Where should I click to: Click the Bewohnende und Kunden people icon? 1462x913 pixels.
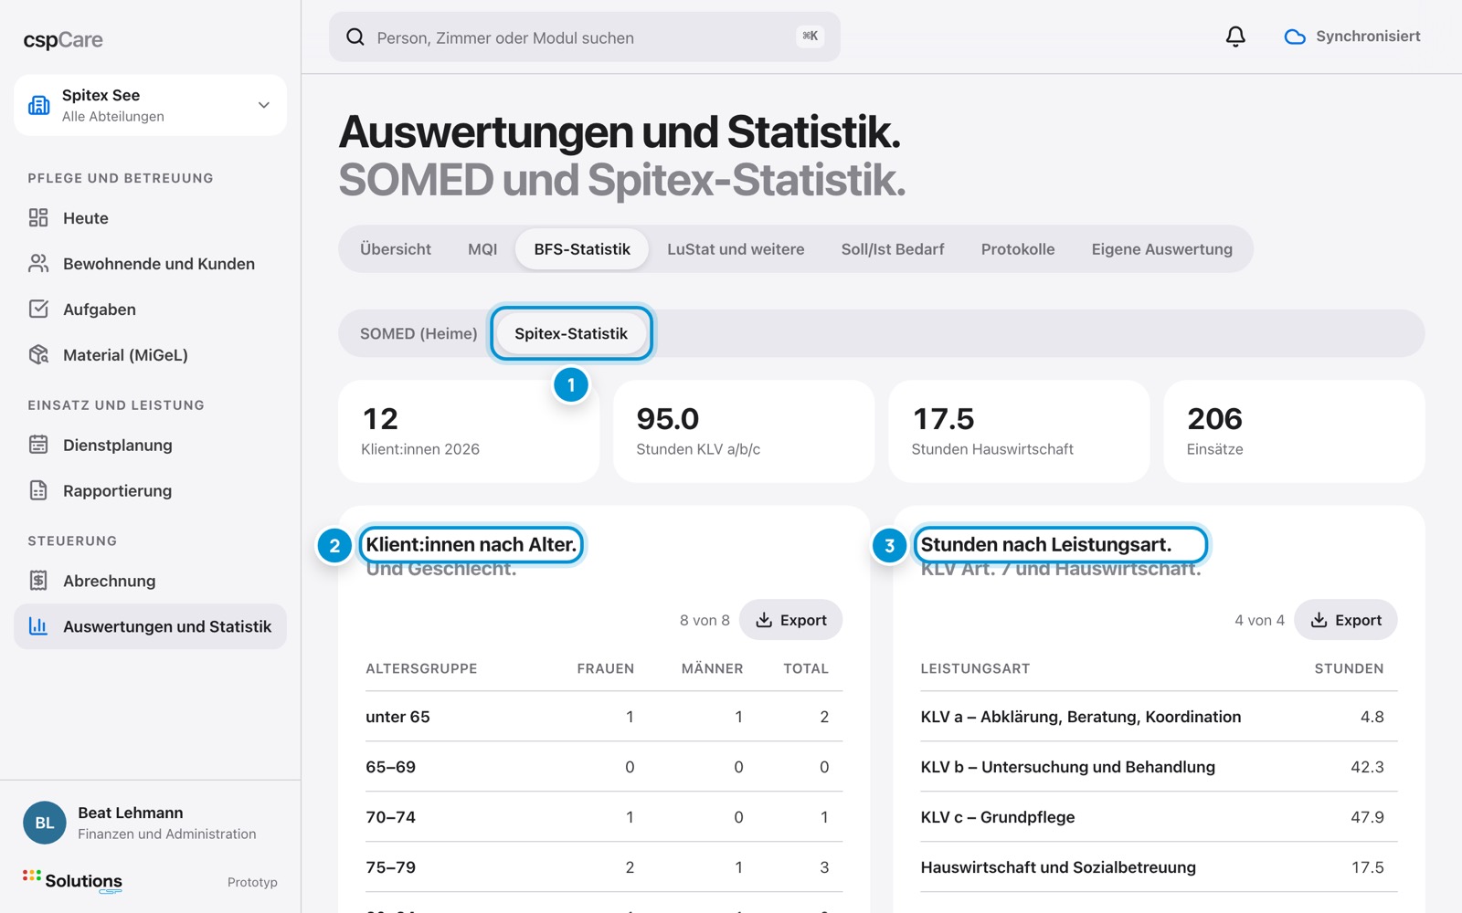coord(38,263)
